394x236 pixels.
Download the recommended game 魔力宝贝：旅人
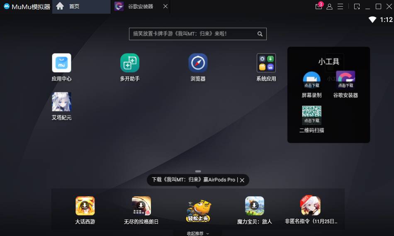(255, 206)
